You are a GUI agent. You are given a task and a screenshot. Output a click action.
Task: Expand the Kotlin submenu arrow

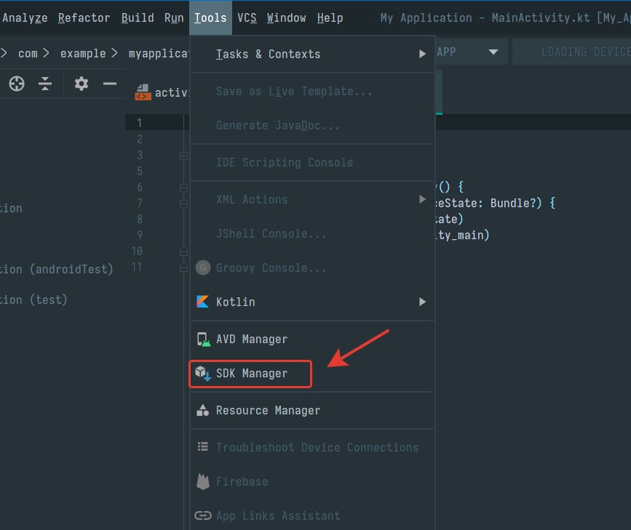pyautogui.click(x=422, y=302)
